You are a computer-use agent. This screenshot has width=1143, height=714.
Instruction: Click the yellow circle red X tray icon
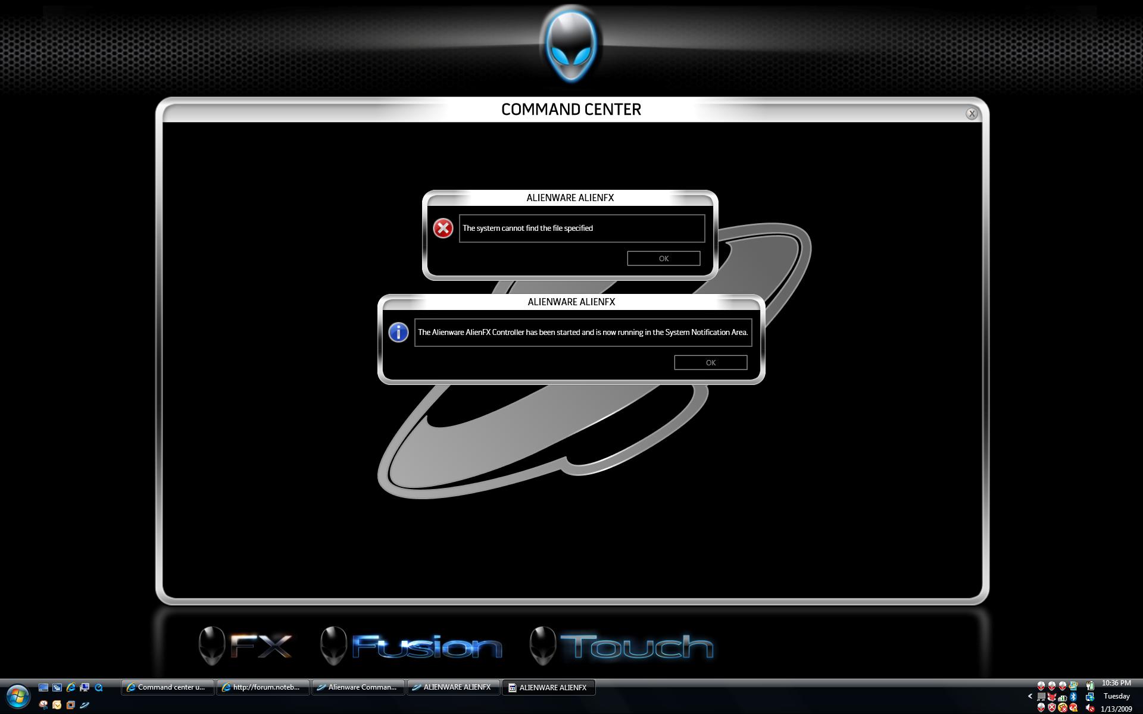(1063, 708)
